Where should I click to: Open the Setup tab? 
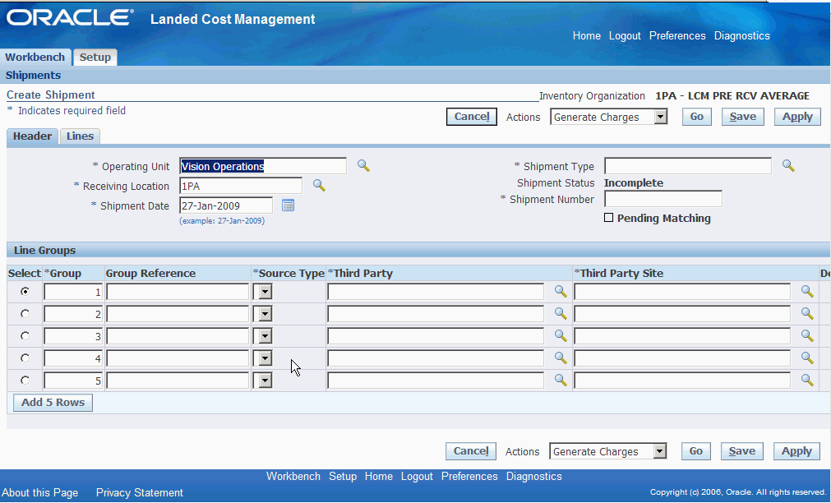tap(95, 58)
